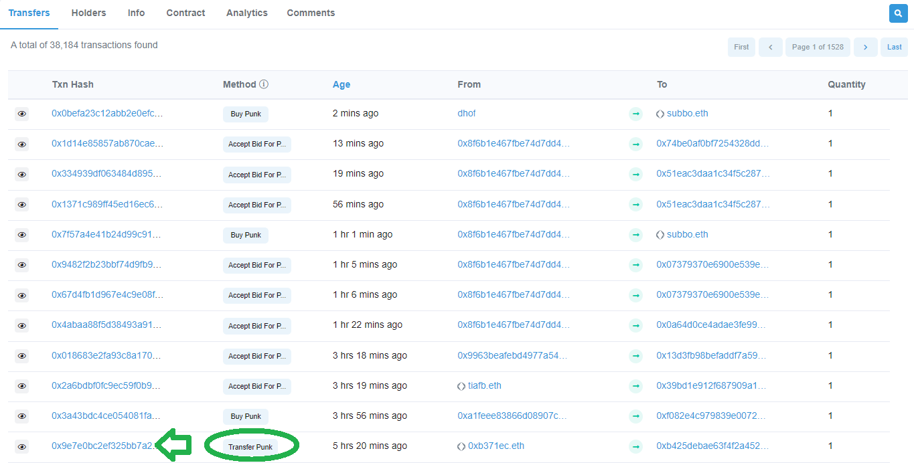Click the Transfer Punk method badge
The width and height of the screenshot is (914, 463).
click(250, 446)
